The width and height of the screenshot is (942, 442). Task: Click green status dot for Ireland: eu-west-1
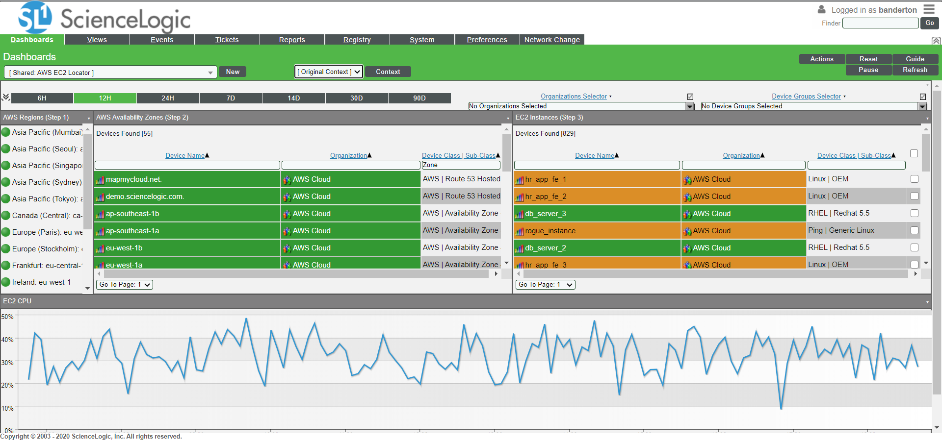(x=6, y=282)
